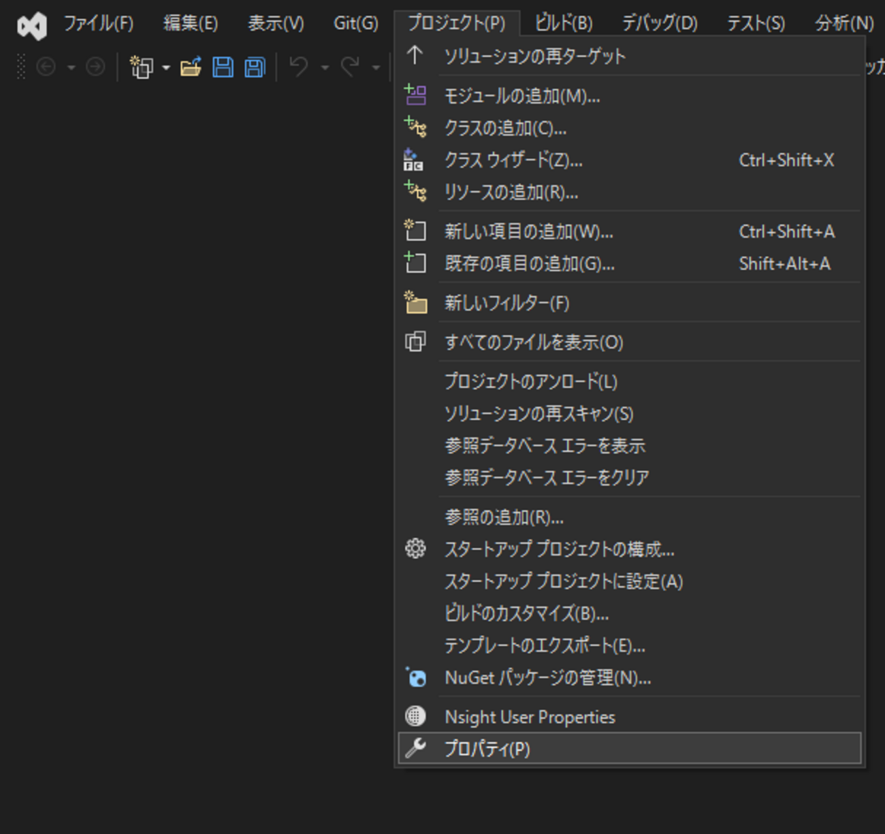Click the module icon beside モジュールの追加
This screenshot has height=834, width=885.
tap(415, 95)
